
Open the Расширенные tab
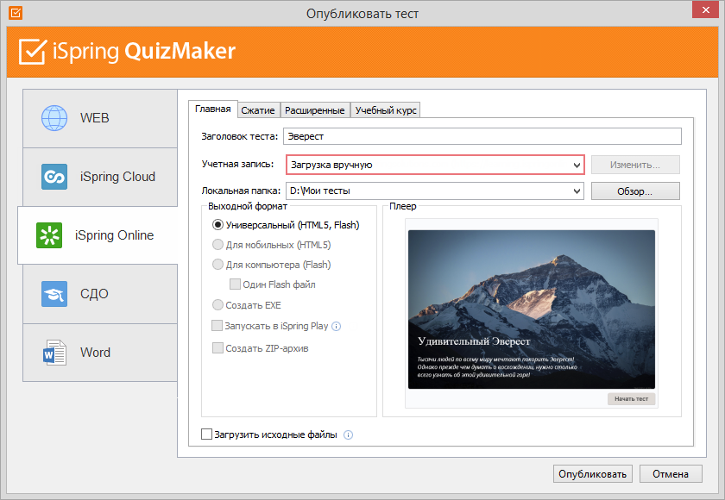(x=315, y=110)
